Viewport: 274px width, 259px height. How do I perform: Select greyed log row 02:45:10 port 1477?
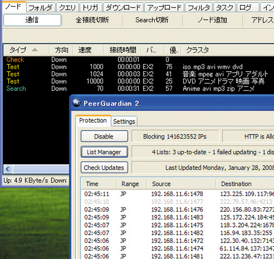click(x=178, y=202)
